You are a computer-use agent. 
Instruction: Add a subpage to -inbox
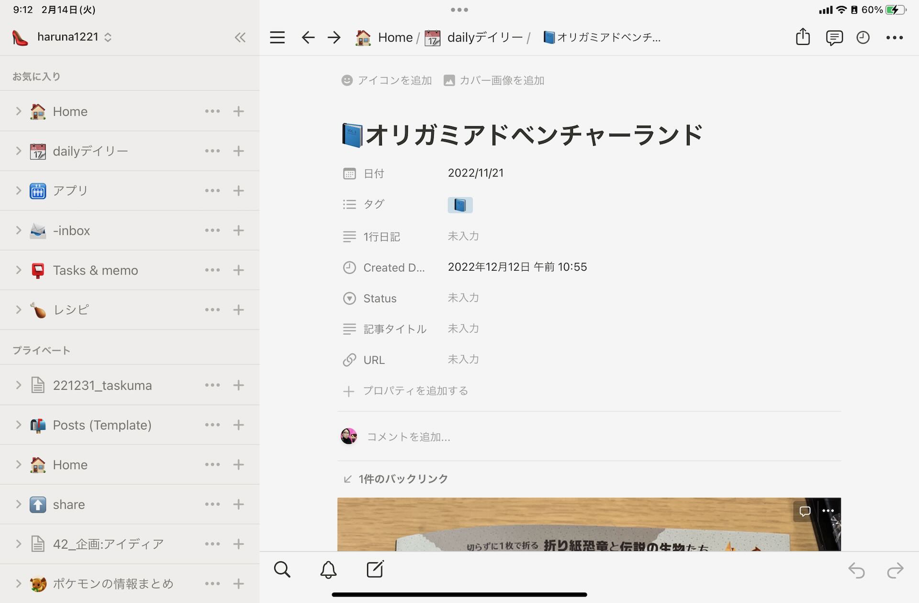238,230
